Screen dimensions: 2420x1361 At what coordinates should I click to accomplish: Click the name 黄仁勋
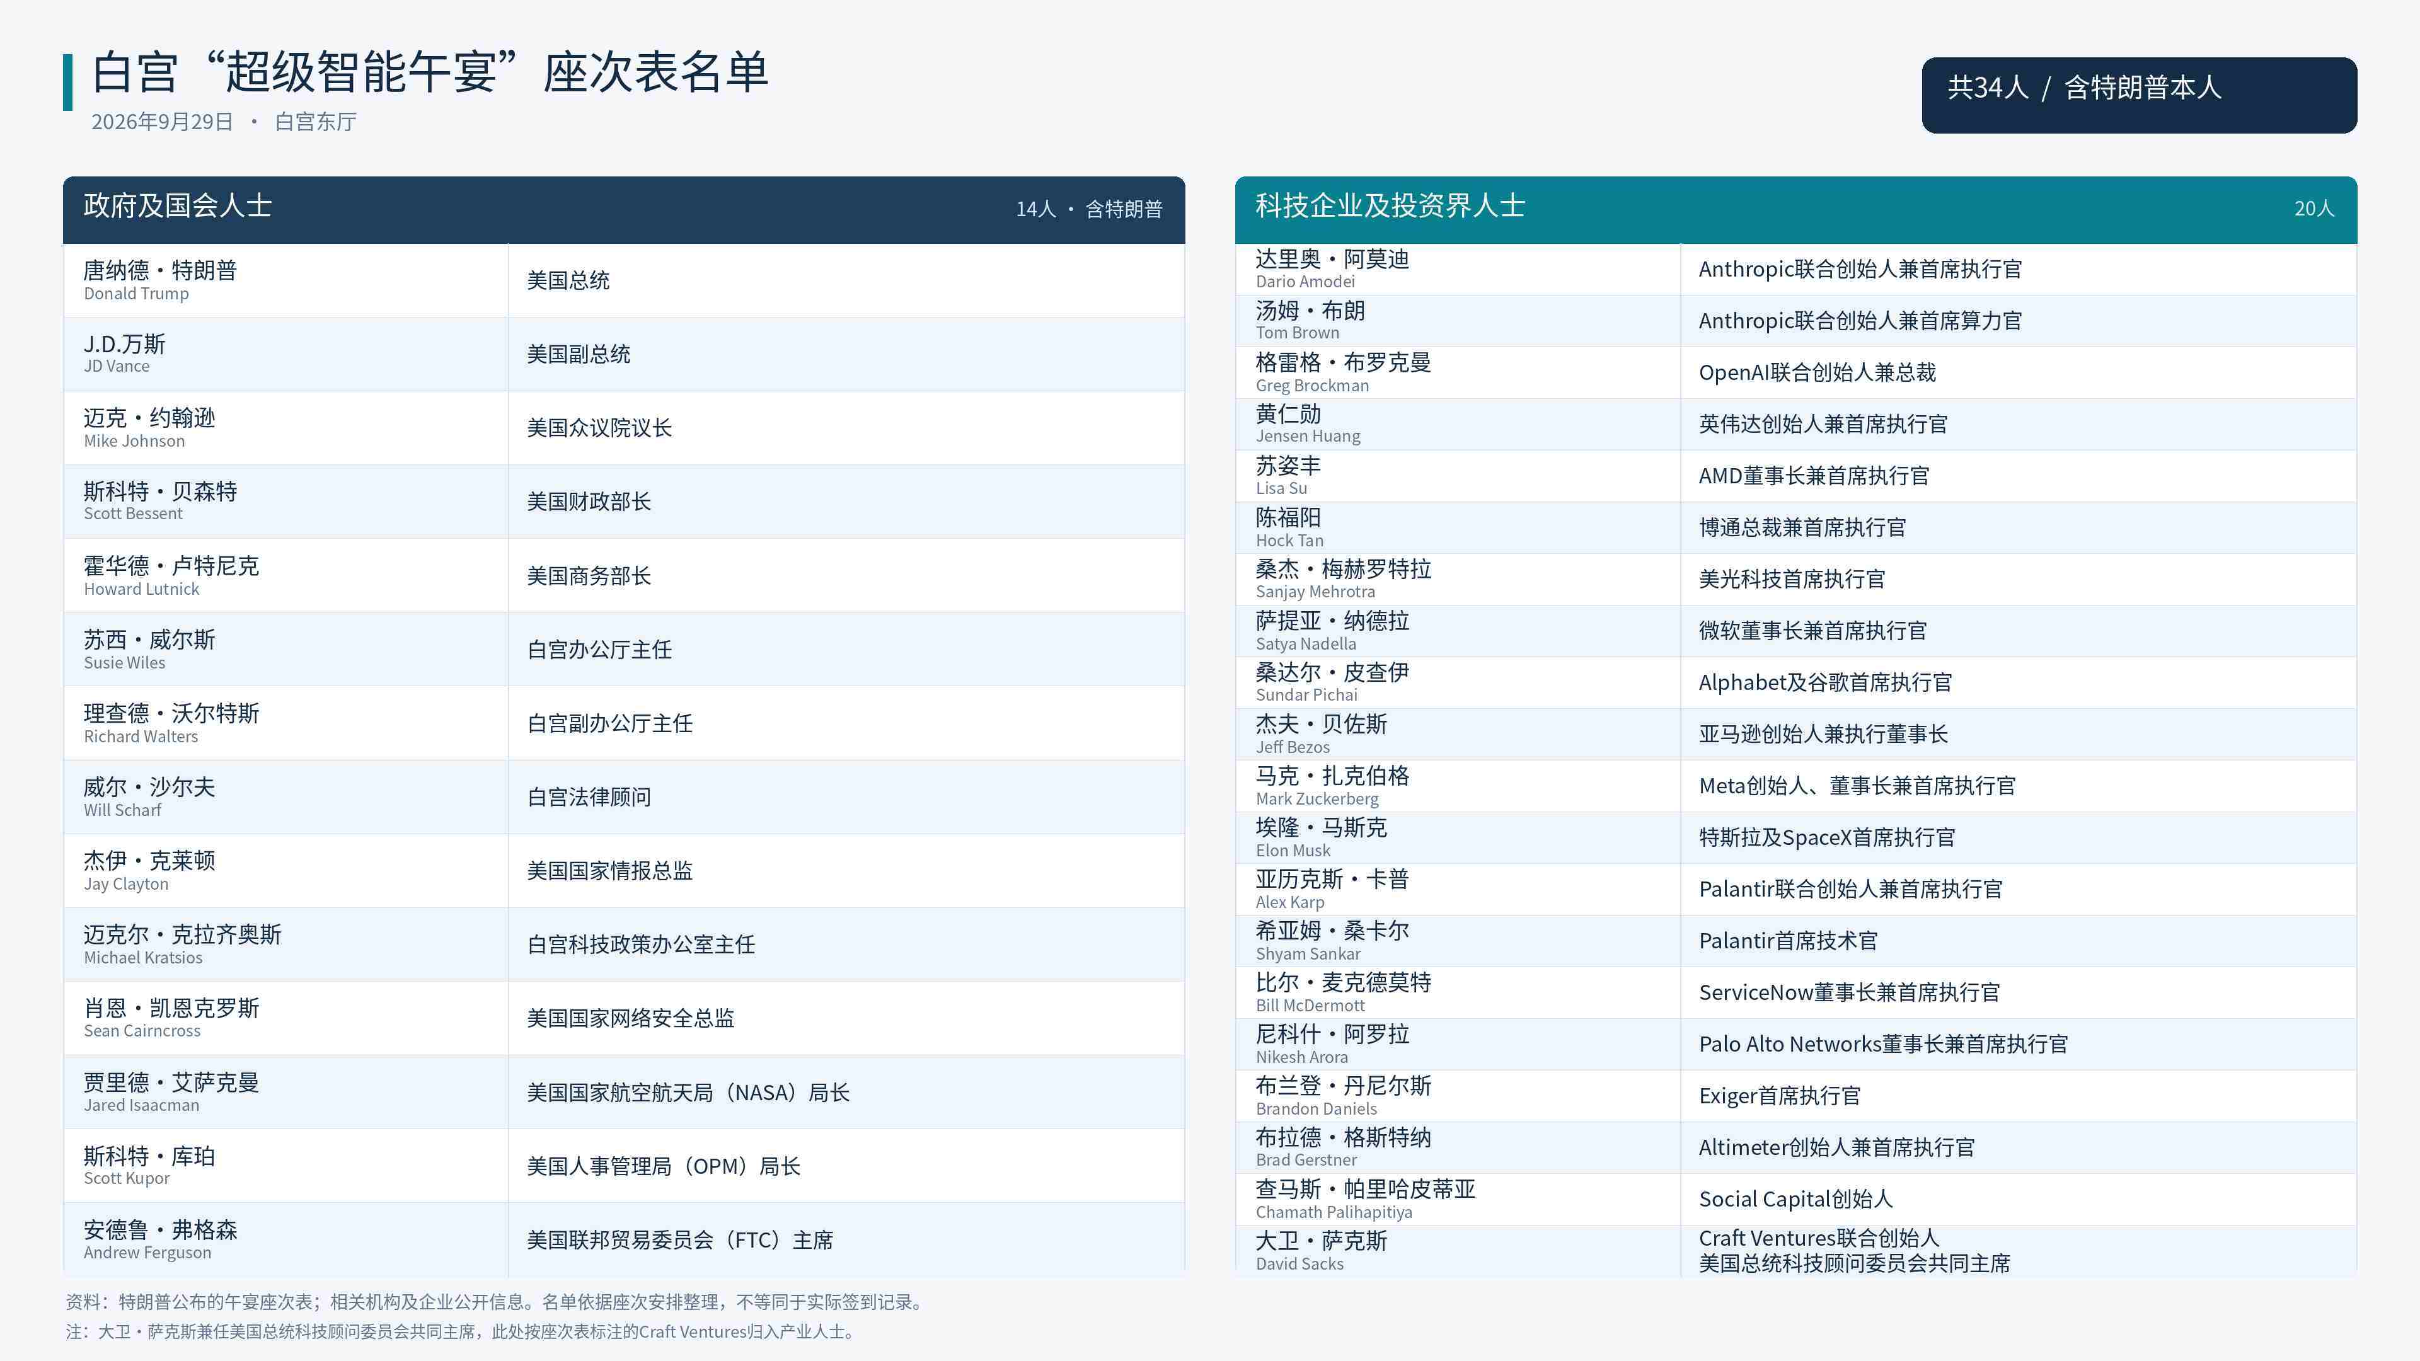coord(1289,414)
